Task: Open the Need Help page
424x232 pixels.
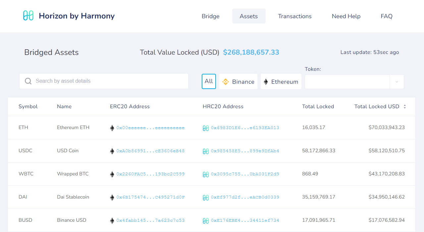Action: point(346,16)
